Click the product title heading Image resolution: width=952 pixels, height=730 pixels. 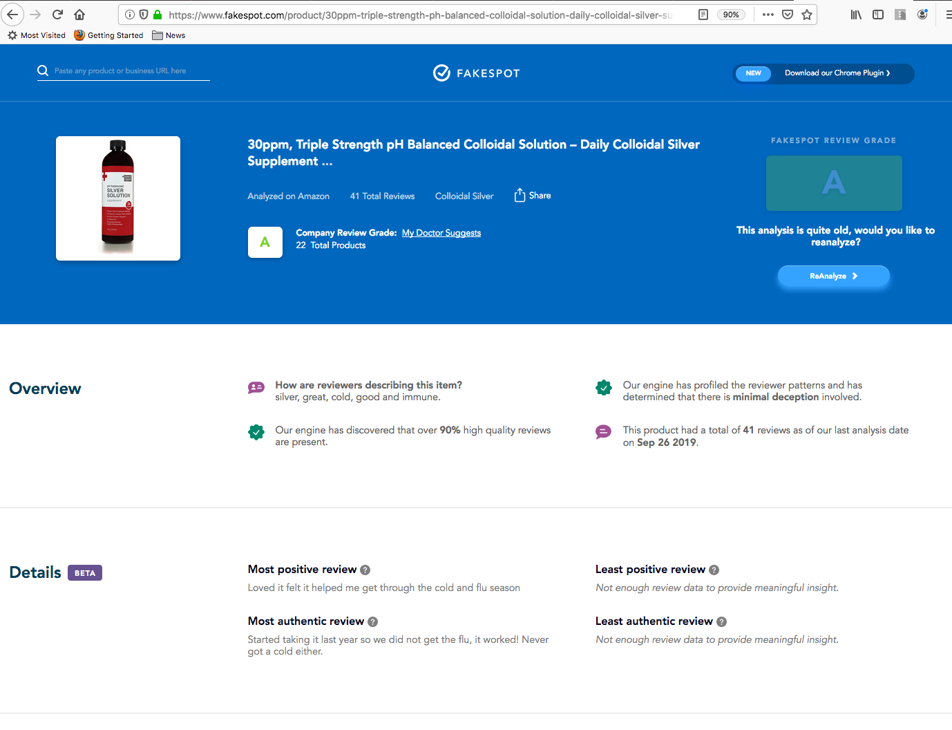(474, 153)
